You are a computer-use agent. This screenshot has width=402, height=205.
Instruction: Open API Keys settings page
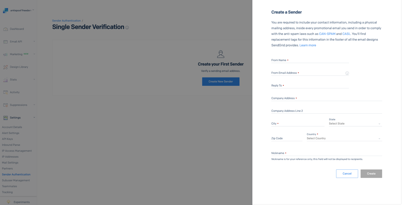pos(7,139)
